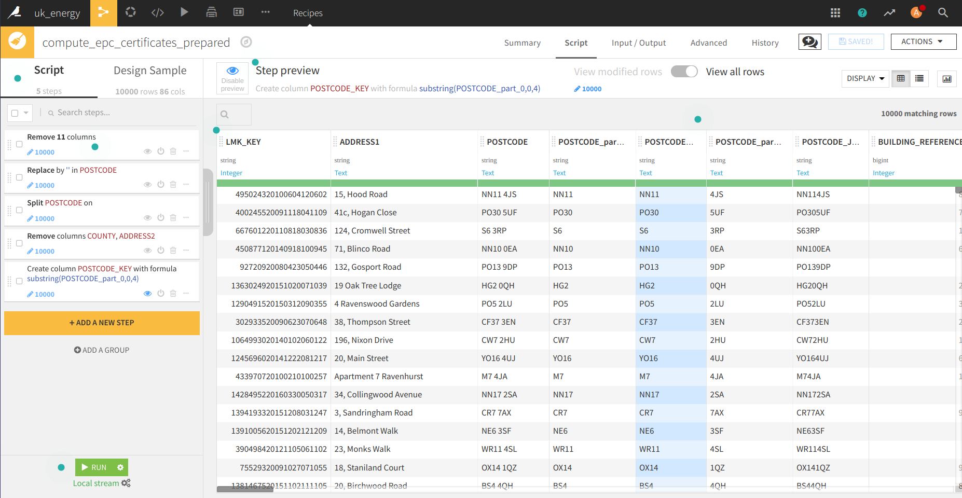Switch to the Input / Output tab
The image size is (962, 498).
638,43
